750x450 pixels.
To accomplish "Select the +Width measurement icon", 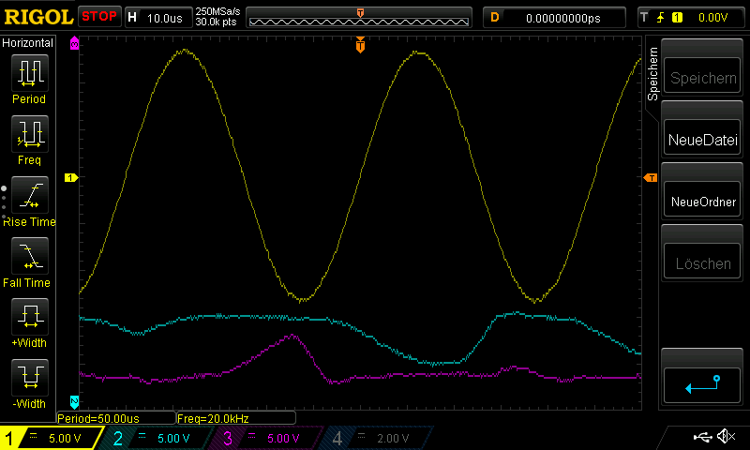I will (30, 316).
